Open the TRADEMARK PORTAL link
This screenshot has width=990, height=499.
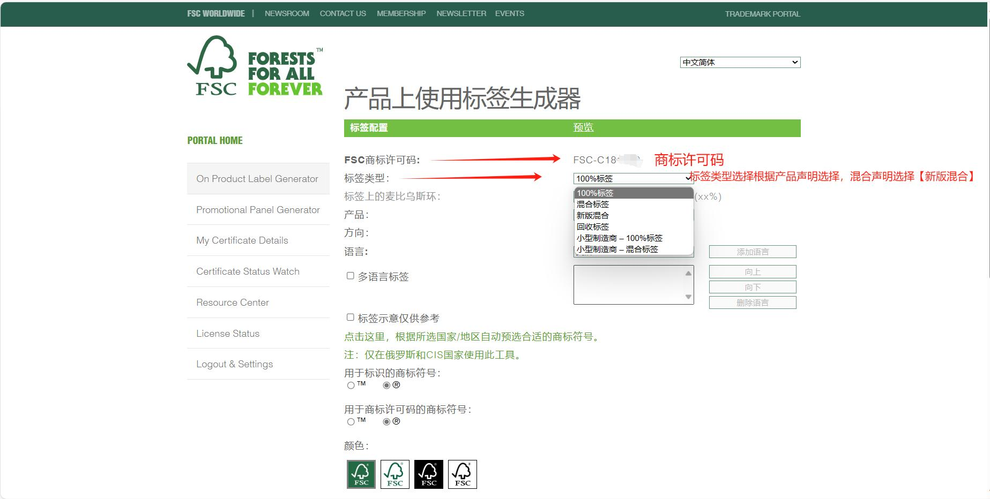pyautogui.click(x=763, y=14)
